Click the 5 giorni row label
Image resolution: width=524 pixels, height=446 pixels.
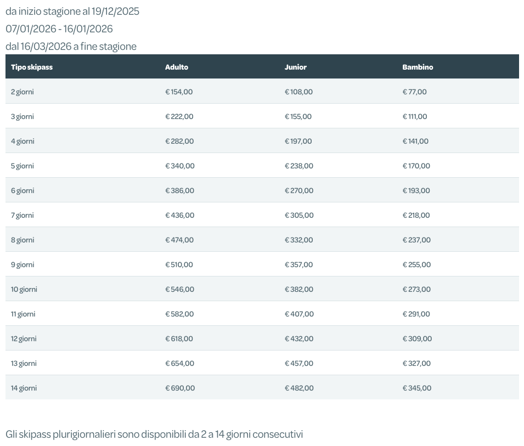[22, 166]
